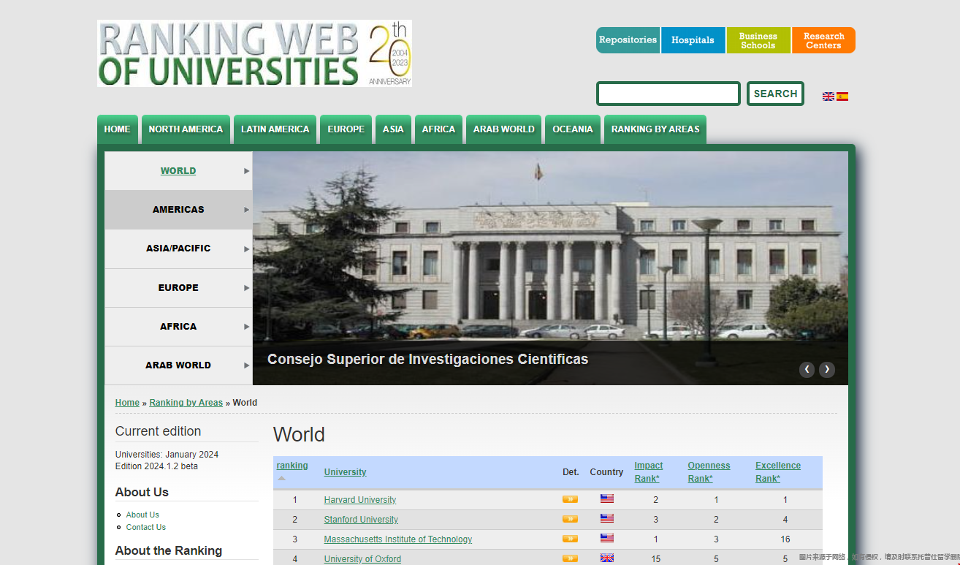Expand the EUROPE sidebar submenu arrow
Screen dimensions: 960x565
tap(247, 288)
